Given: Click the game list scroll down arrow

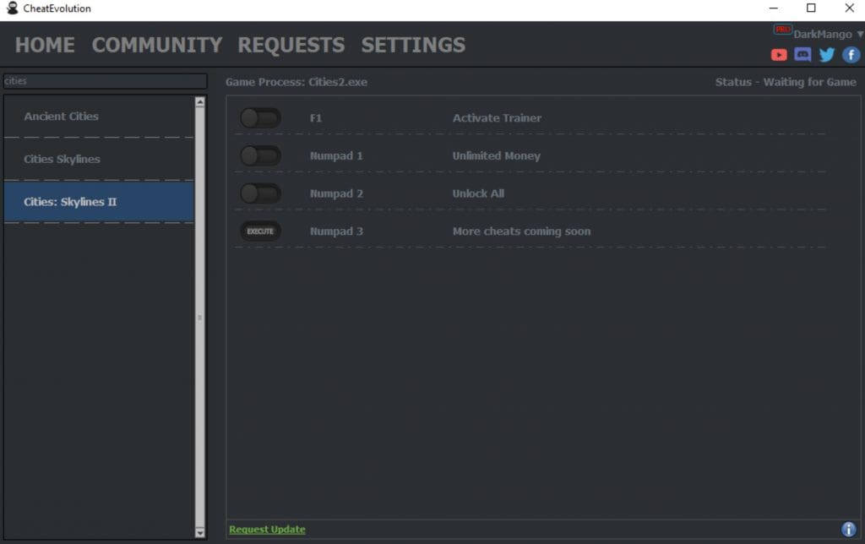Looking at the screenshot, I should click(199, 532).
